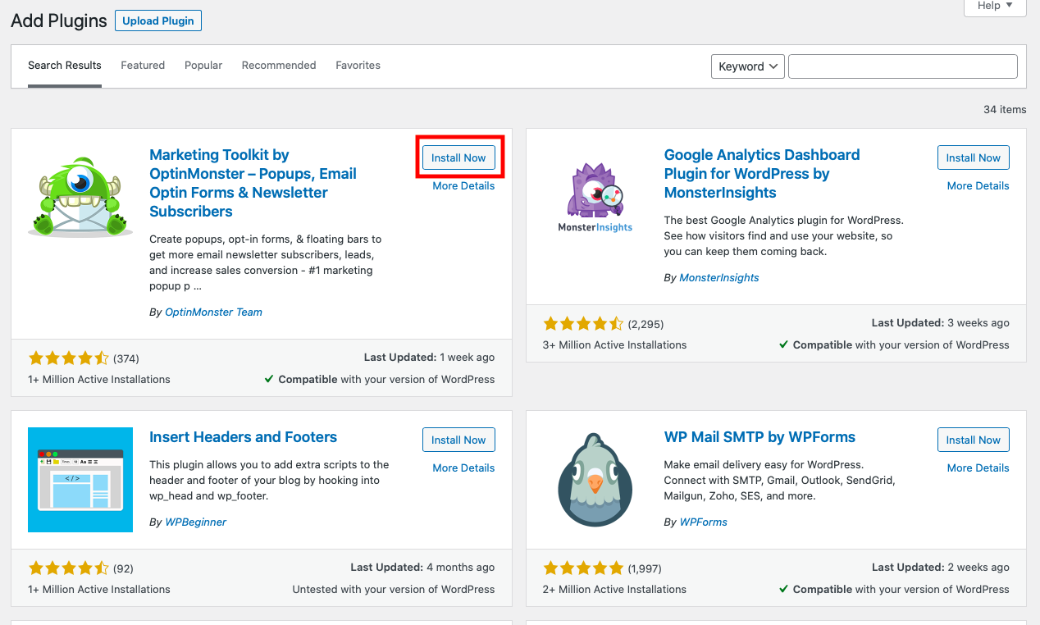Image resolution: width=1040 pixels, height=625 pixels.
Task: Click '3+ Million Active Installations' text
Action: (615, 345)
